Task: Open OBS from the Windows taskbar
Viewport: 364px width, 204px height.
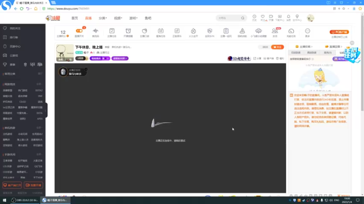Action: [x=25, y=200]
